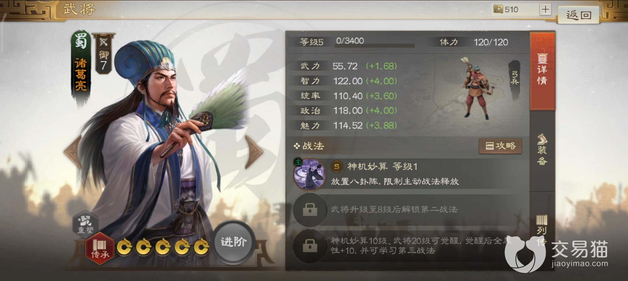Tap the S rank badge on skill

336,166
